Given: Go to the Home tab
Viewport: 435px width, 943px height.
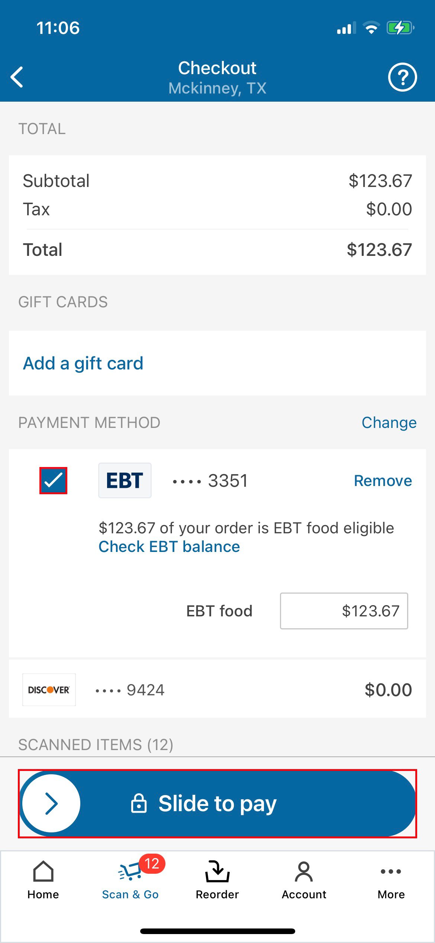Looking at the screenshot, I should (x=43, y=879).
